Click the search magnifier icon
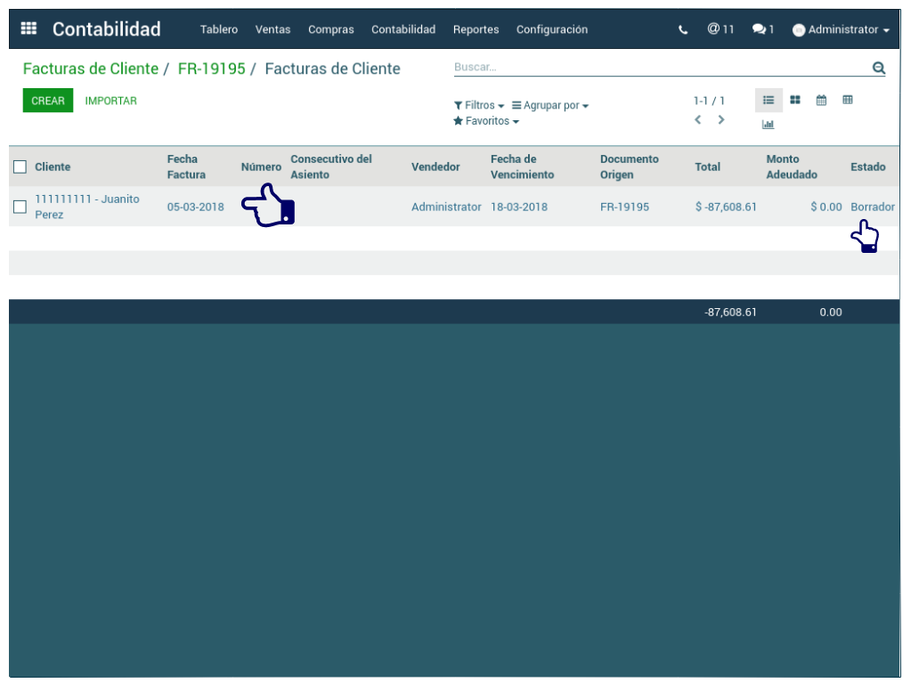911x683 pixels. coord(878,68)
